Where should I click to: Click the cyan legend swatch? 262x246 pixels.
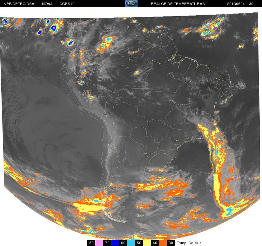(131, 243)
